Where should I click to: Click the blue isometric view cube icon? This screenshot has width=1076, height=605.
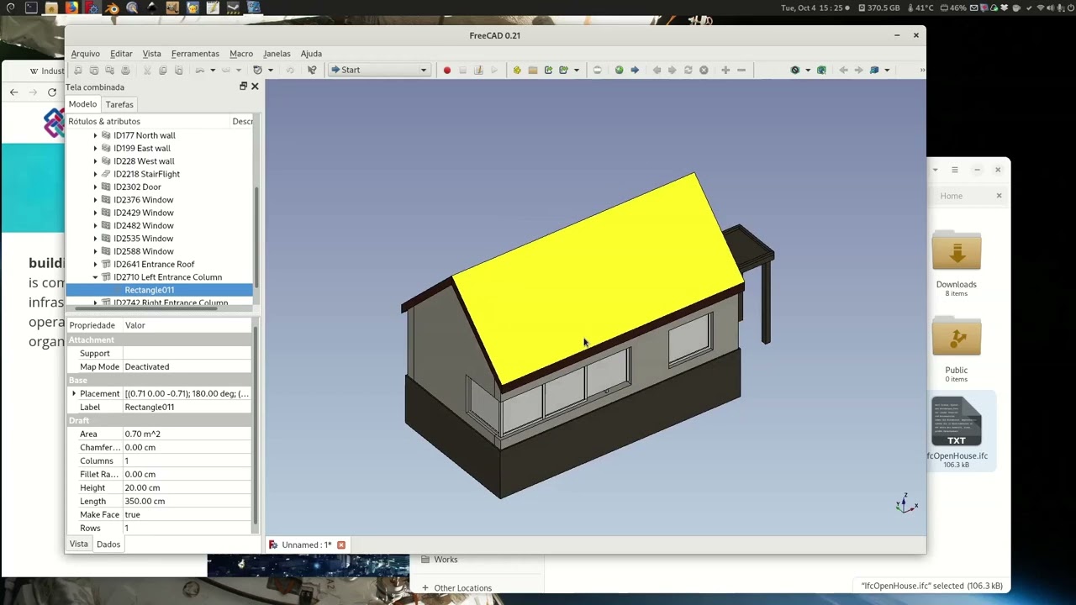[x=874, y=70]
